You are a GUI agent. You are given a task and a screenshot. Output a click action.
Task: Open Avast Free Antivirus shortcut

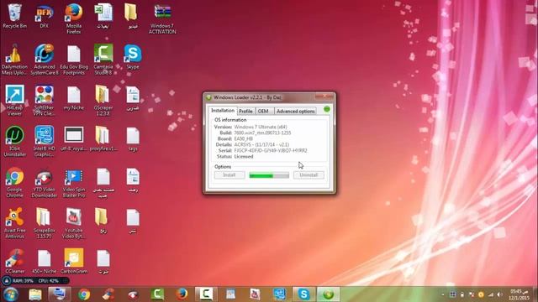(14, 223)
